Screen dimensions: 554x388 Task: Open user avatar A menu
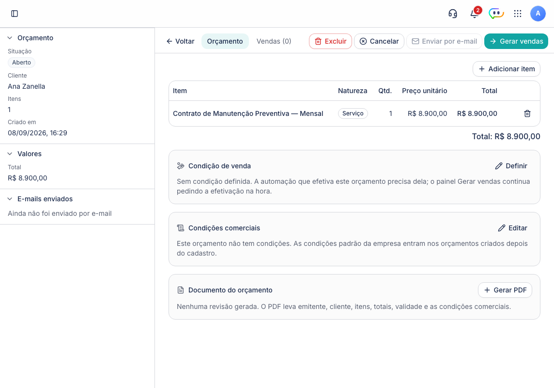(538, 14)
